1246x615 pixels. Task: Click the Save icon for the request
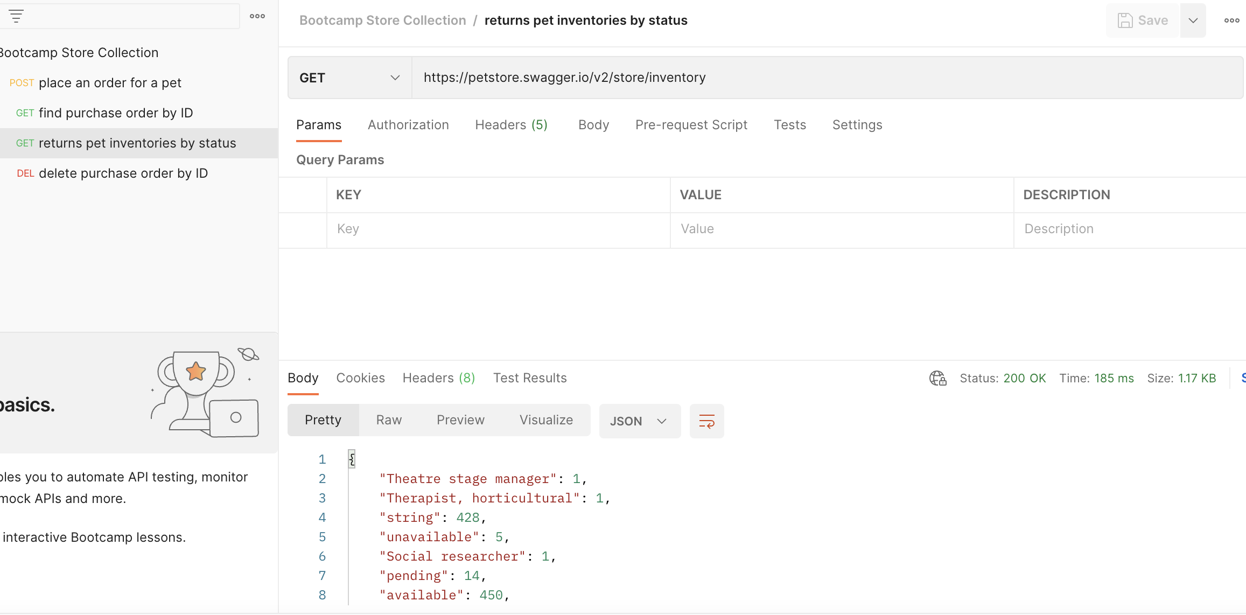pyautogui.click(x=1125, y=20)
